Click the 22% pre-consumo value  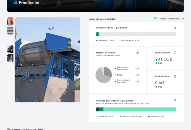click(137, 69)
